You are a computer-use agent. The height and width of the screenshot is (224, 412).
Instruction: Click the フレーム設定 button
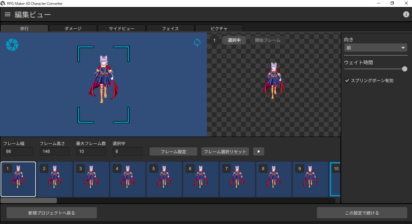coord(173,151)
